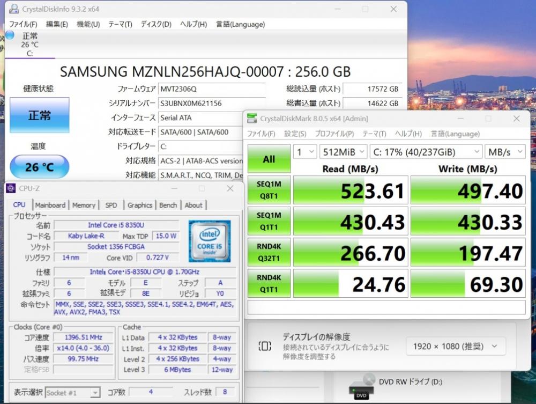Screen dimensions: 536x404
Task: Open テーマ(T) menu in CrystalDiskMark
Action: [x=374, y=134]
